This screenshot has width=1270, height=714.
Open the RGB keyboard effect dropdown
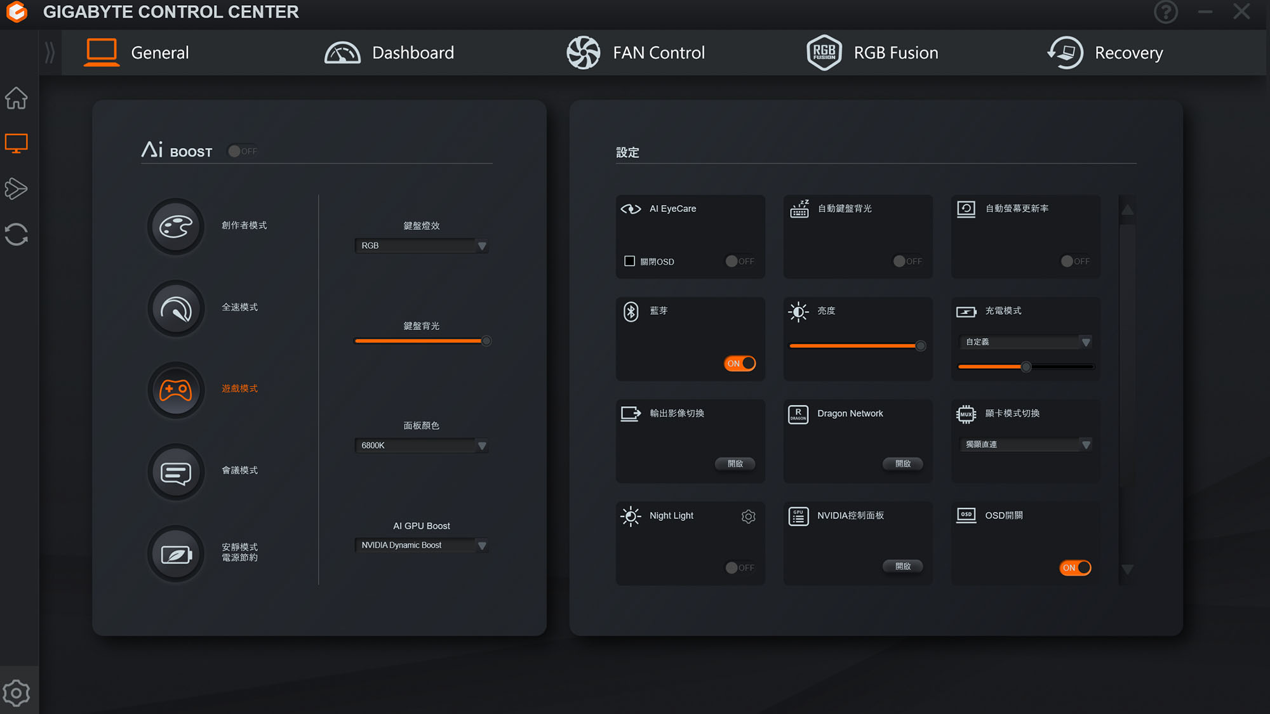coord(422,246)
